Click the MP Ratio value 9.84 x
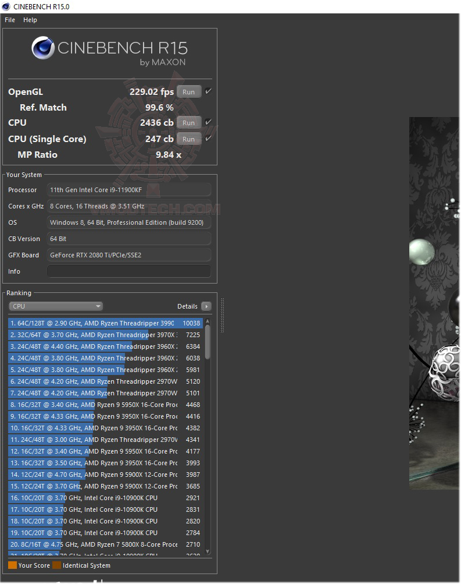The height and width of the screenshot is (584, 461). pos(169,154)
